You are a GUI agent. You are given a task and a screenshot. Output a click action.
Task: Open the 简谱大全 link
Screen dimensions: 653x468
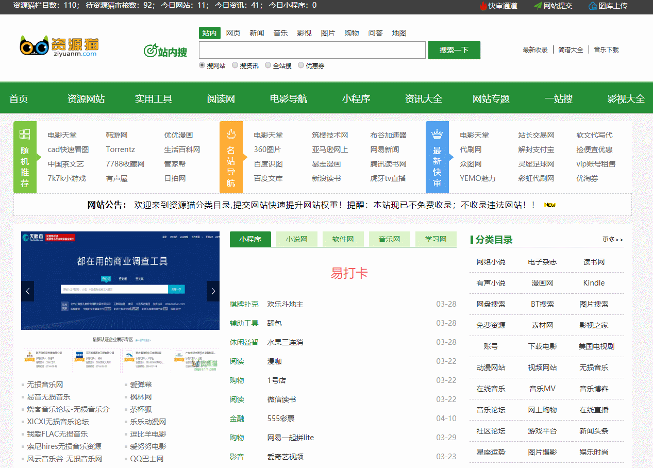(571, 50)
